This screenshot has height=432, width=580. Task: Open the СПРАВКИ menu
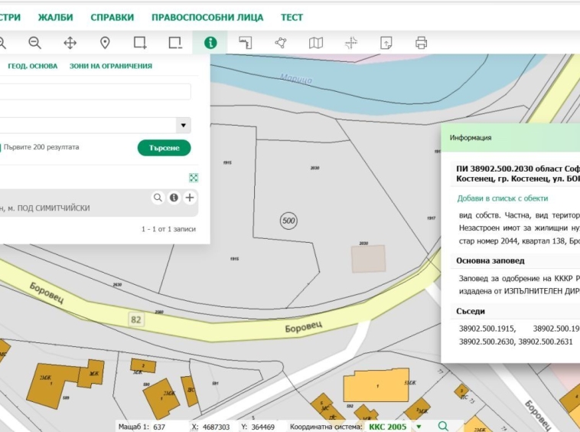coord(112,18)
